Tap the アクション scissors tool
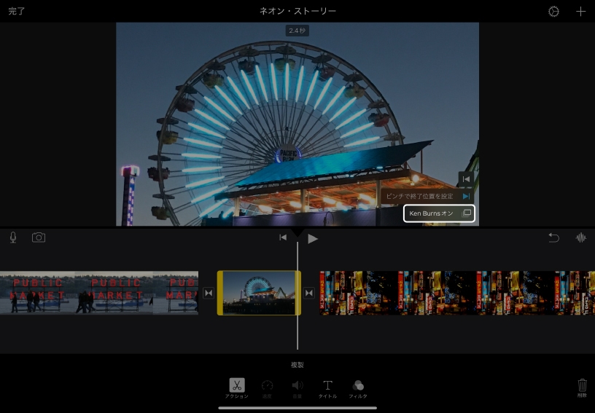Viewport: 595px width, 413px height. click(237, 387)
